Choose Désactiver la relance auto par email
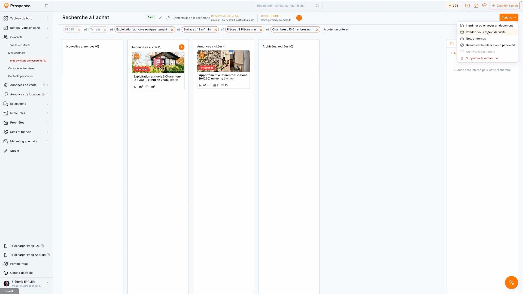The height and width of the screenshot is (294, 523). point(487,45)
